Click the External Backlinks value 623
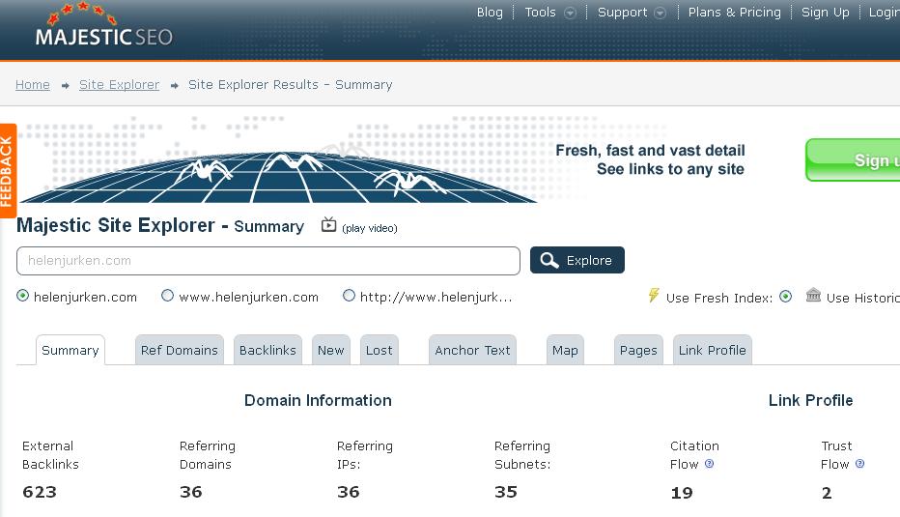900x517 pixels. click(40, 492)
